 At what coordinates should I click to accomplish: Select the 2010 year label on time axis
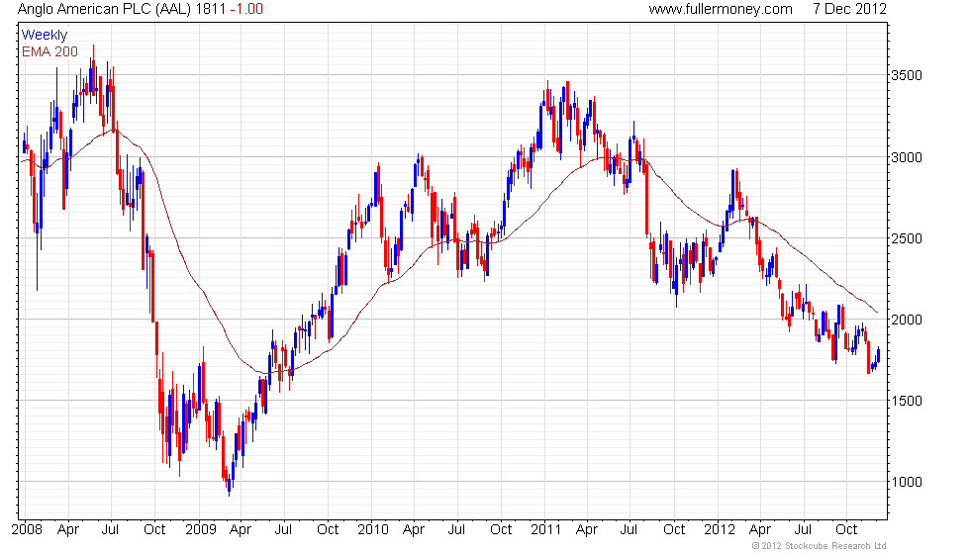pos(373,530)
